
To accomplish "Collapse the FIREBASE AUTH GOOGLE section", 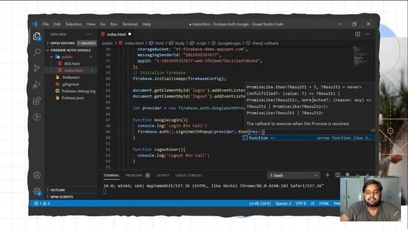I will 71,50.
